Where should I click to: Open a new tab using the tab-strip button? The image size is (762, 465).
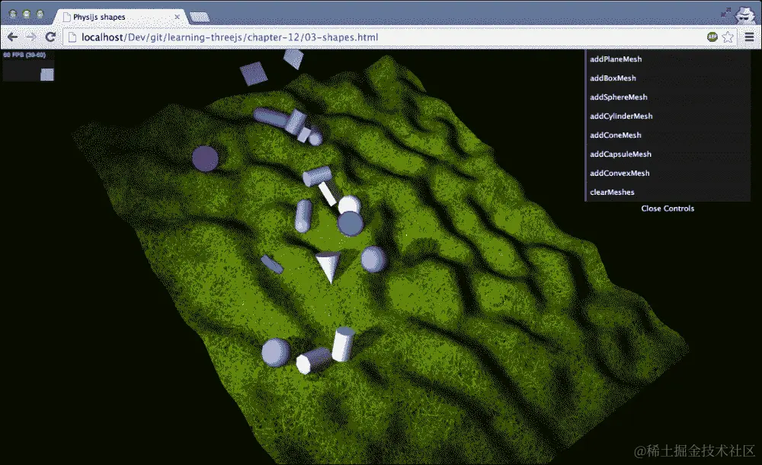tap(199, 18)
